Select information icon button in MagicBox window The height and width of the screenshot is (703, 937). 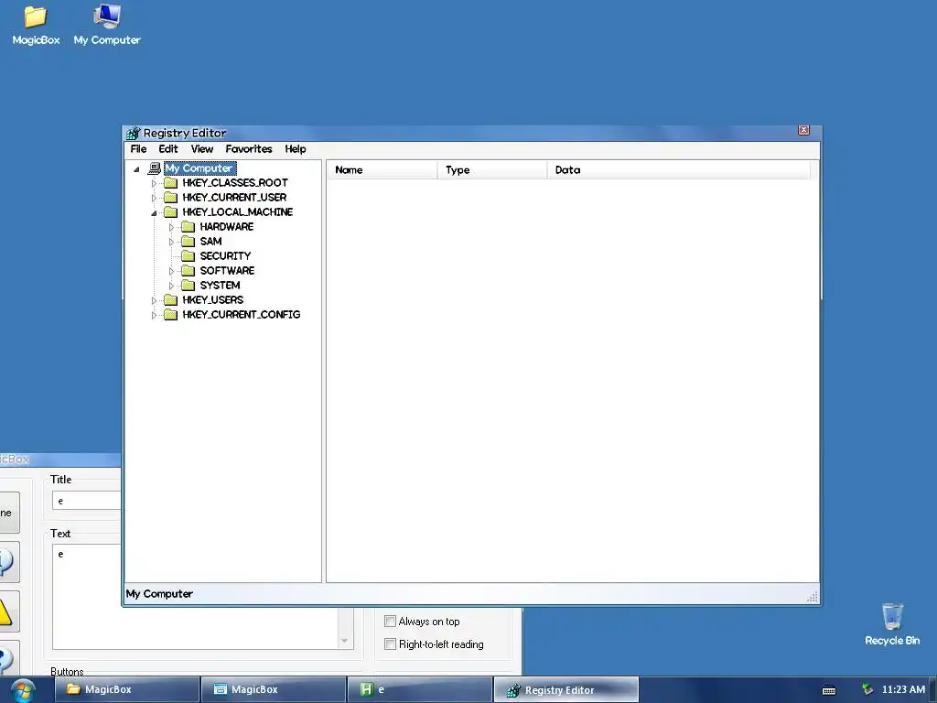(x=7, y=562)
